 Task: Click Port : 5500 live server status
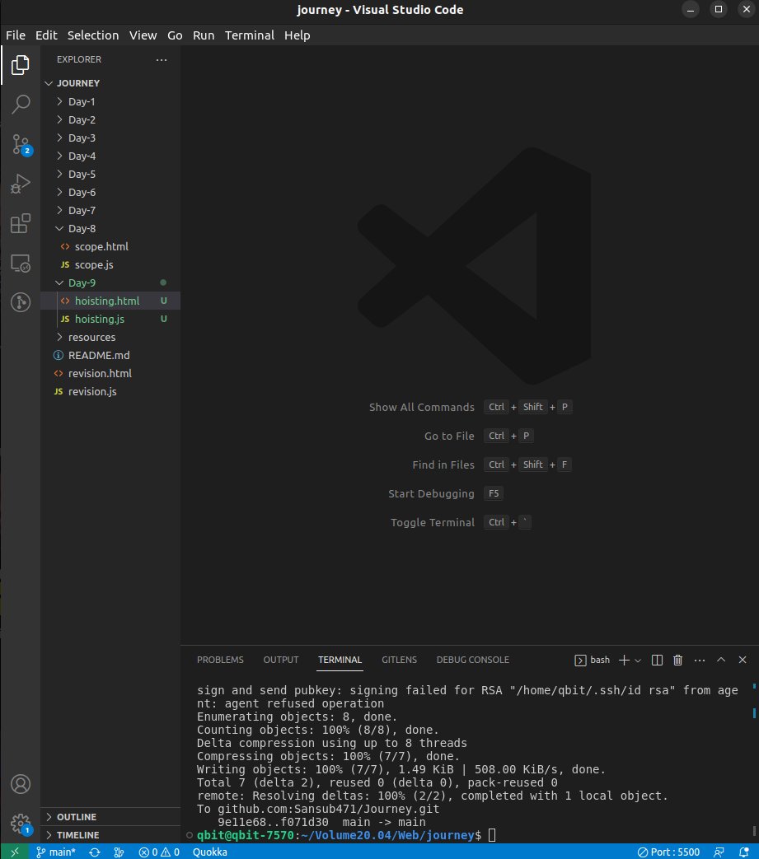click(x=668, y=852)
